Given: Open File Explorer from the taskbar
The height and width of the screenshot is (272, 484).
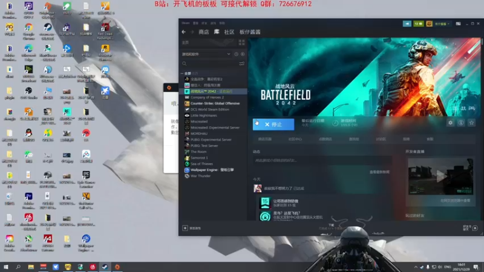Looking at the screenshot, I should coord(31,267).
